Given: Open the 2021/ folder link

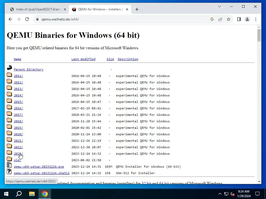Looking at the screenshot, I should tap(18, 141).
